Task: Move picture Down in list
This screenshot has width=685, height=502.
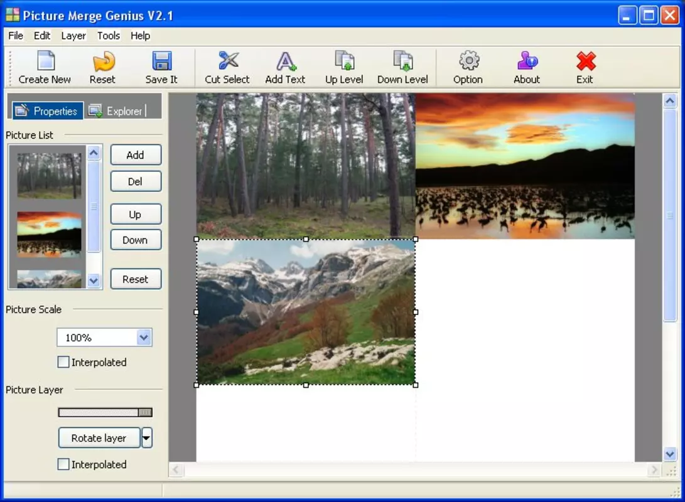Action: click(136, 240)
